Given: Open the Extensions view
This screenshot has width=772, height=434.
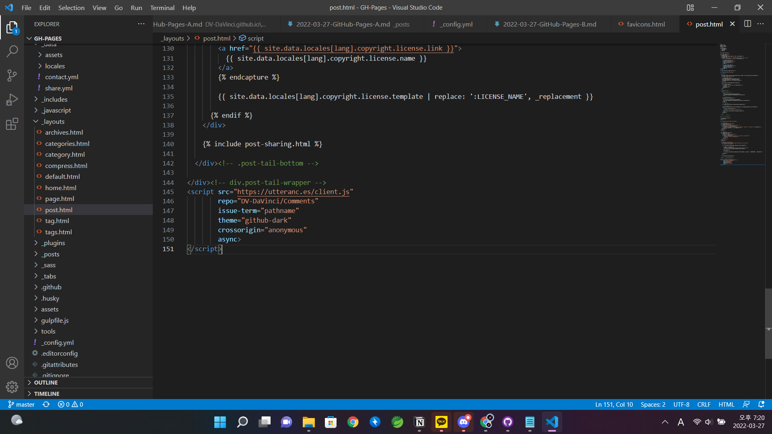Looking at the screenshot, I should [x=12, y=124].
